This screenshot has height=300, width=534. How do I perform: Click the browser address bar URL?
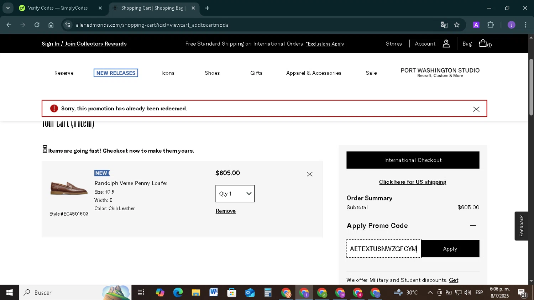[x=153, y=25]
